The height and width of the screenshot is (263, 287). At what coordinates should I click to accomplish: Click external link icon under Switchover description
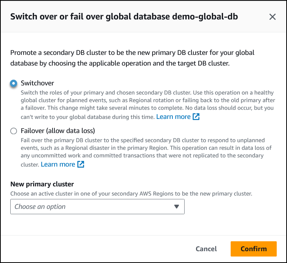click(x=196, y=117)
